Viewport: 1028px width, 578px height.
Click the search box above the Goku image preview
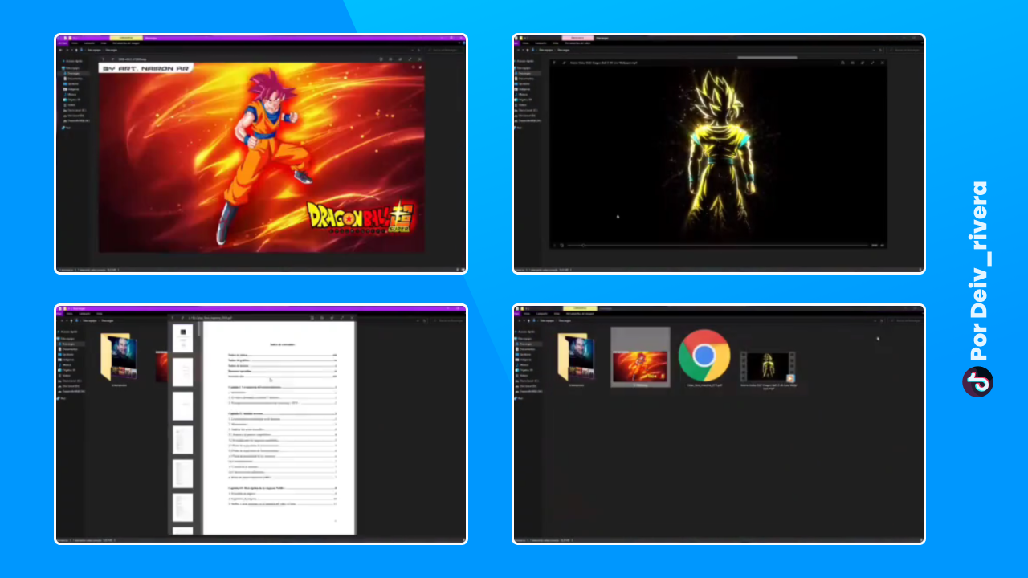(x=446, y=50)
